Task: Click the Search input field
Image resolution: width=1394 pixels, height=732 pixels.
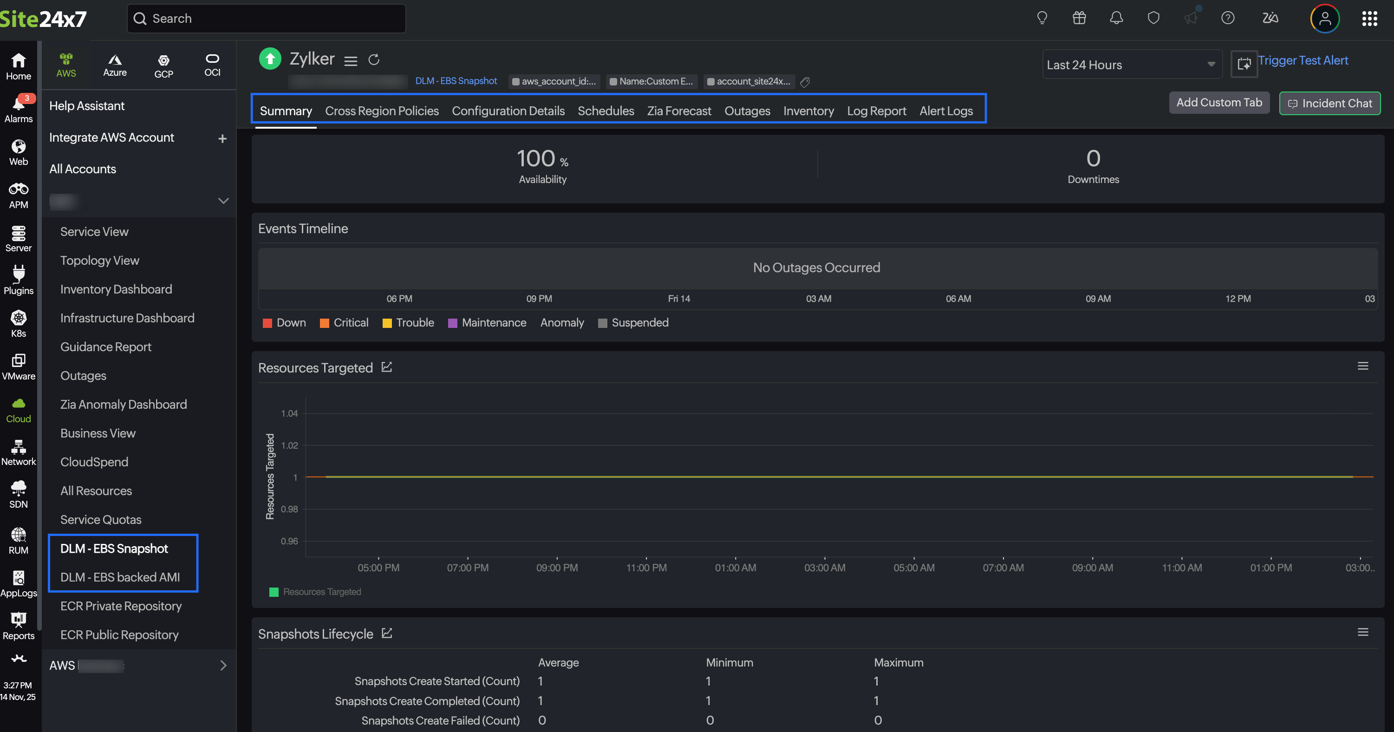Action: [266, 19]
